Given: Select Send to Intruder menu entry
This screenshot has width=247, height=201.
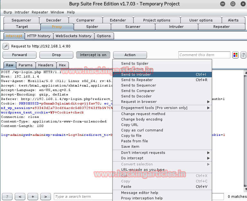Looking at the screenshot, I should pyautogui.click(x=162, y=74).
